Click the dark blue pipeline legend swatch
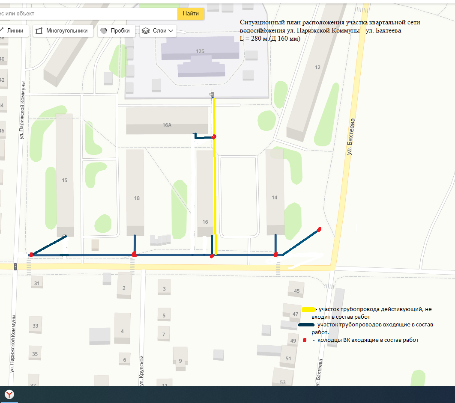The image size is (455, 403). tap(306, 325)
